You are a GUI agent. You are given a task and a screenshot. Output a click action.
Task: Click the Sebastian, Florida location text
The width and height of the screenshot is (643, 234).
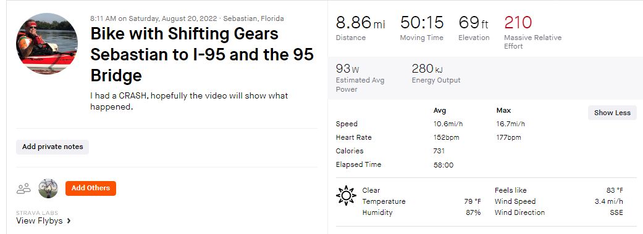coord(253,18)
